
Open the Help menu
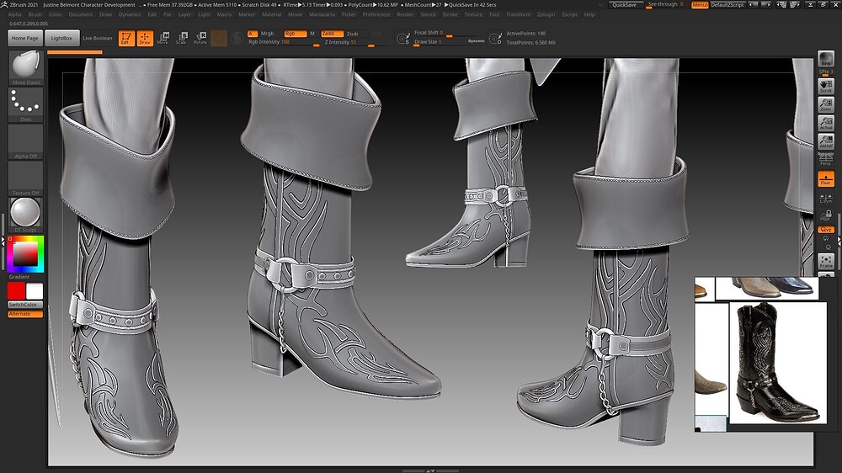tap(589, 14)
